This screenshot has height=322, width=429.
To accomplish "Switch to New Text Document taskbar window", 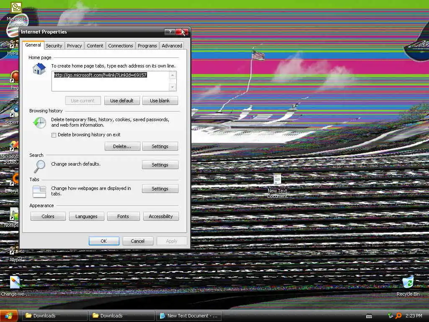I will (189, 316).
